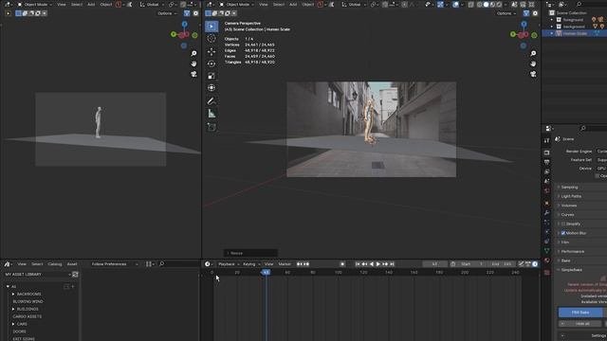Open the Render properties tab
This screenshot has width=607, height=341.
pos(546,153)
